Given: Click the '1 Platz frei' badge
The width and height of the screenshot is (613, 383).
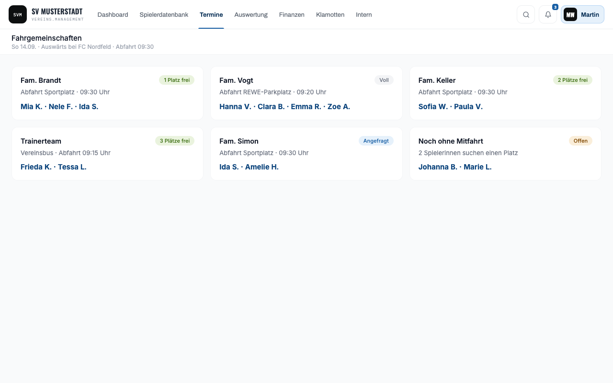Looking at the screenshot, I should (177, 80).
